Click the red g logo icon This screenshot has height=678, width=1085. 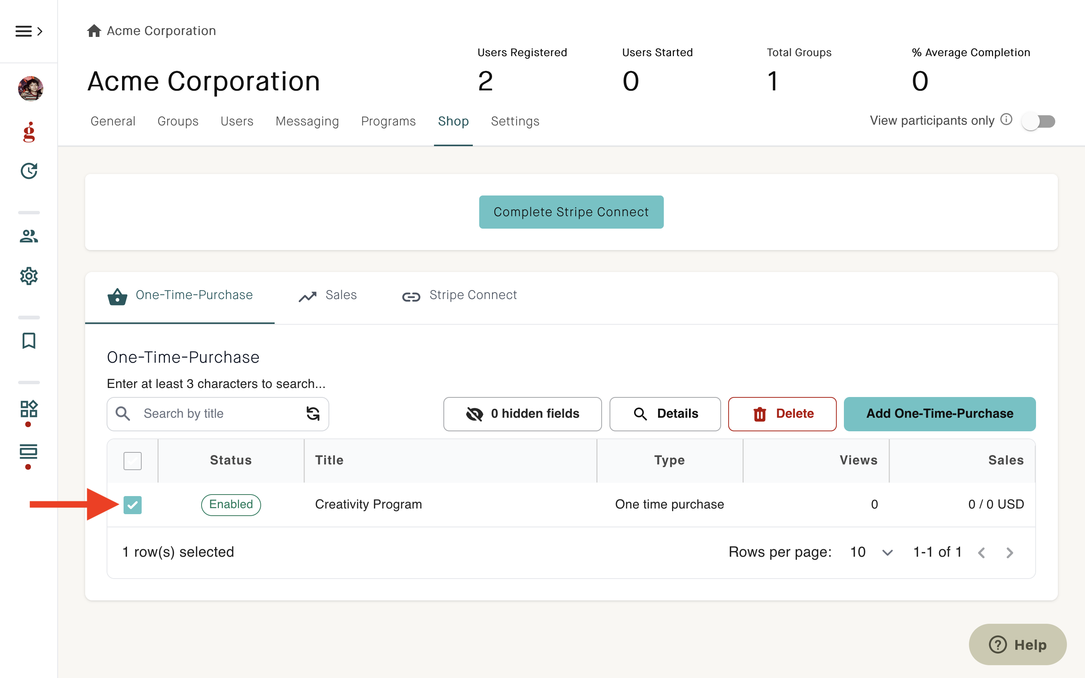29,132
